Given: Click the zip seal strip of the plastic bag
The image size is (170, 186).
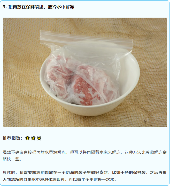Looking at the screenshot, I should (86, 40).
